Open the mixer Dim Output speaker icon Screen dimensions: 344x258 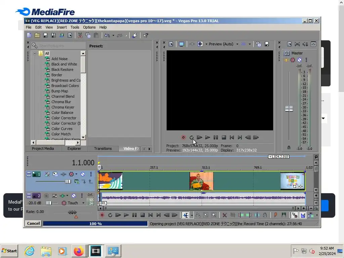click(305, 44)
